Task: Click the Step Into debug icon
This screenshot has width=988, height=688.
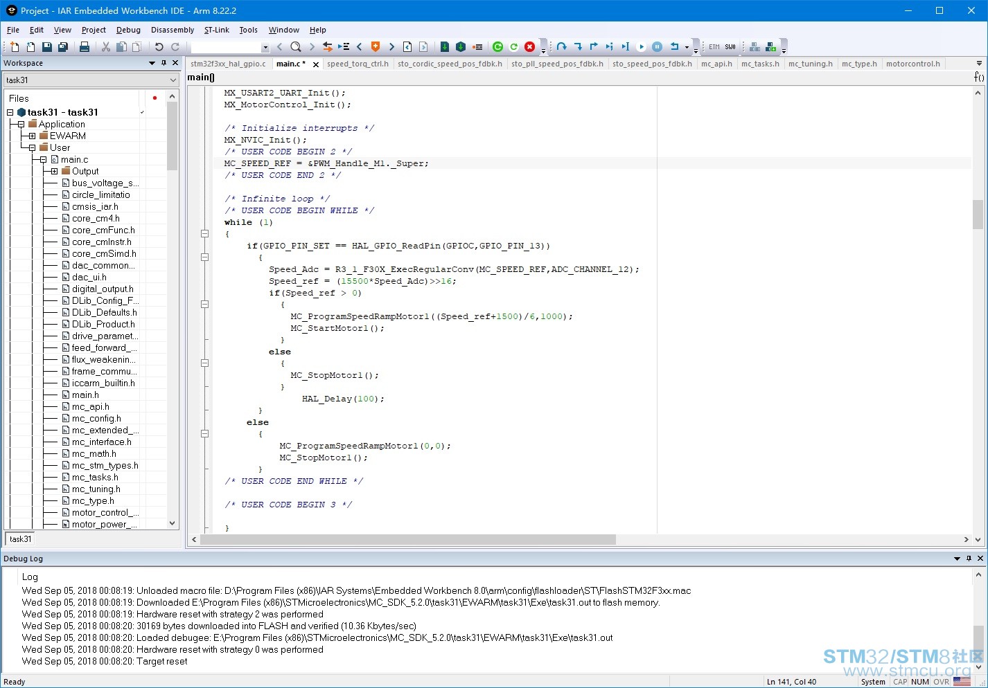Action: point(578,47)
